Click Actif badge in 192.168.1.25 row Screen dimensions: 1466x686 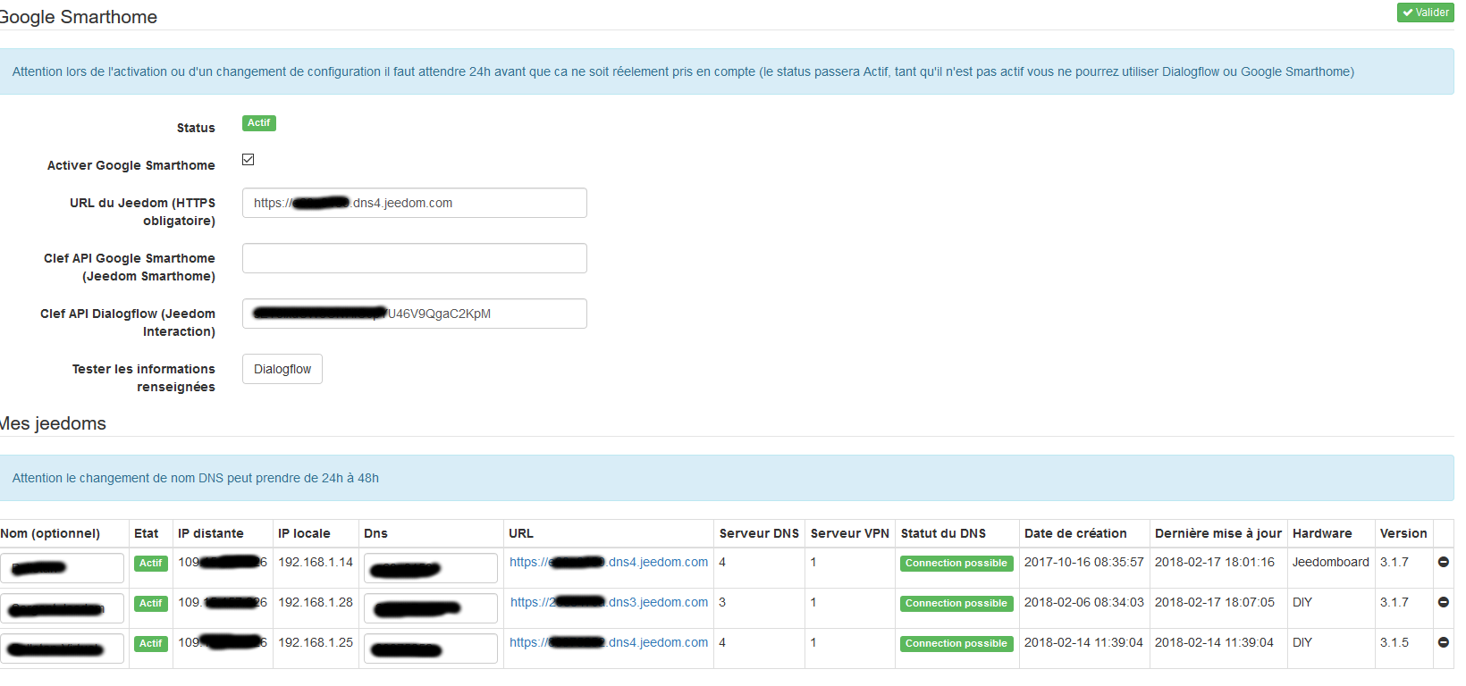[151, 644]
